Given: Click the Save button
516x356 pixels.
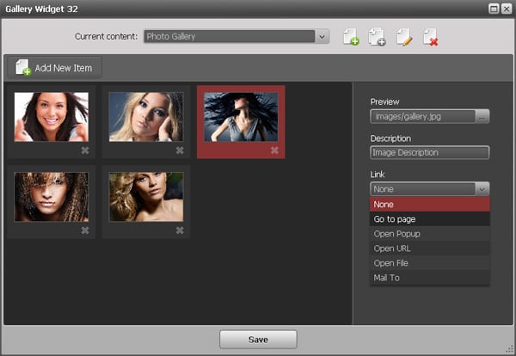Looking at the screenshot, I should click(258, 340).
